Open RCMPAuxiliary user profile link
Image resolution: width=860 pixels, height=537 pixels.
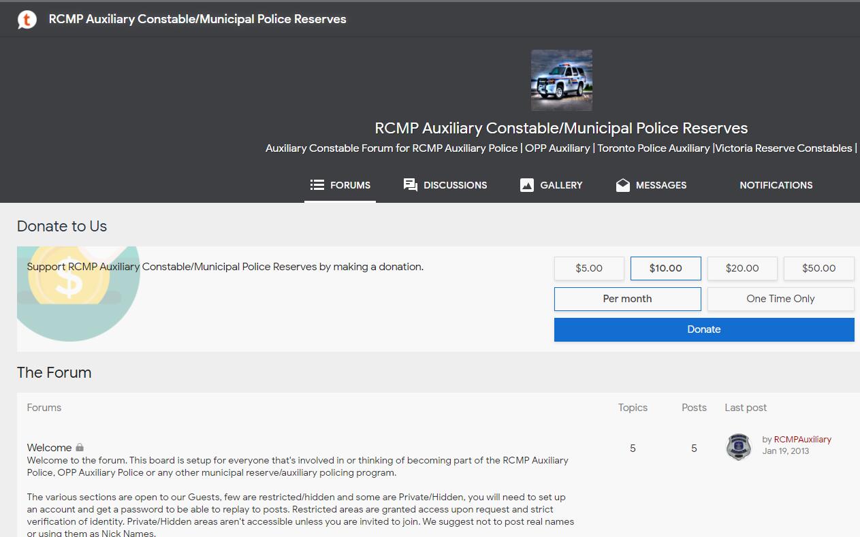[x=803, y=440]
